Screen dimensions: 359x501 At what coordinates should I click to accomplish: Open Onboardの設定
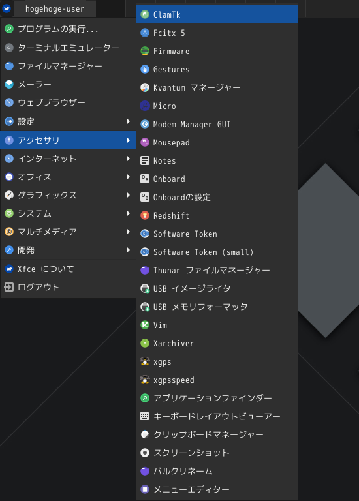click(x=217, y=197)
